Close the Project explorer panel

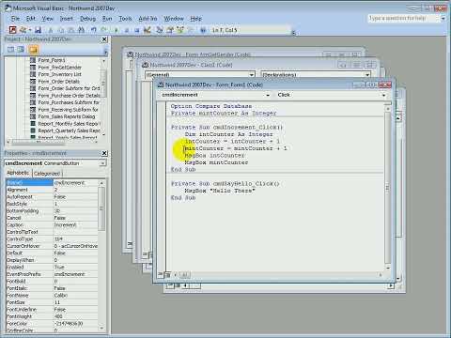104,39
